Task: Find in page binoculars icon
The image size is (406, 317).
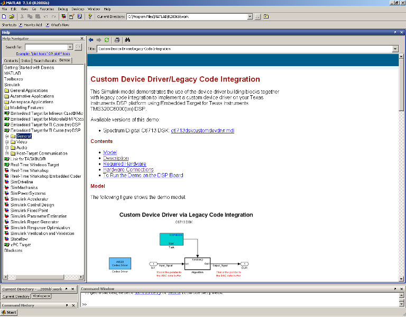Action: tap(127, 40)
